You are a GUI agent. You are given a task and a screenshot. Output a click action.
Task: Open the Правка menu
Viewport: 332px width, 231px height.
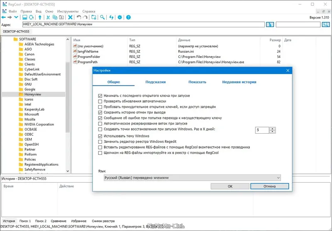coord(26,12)
